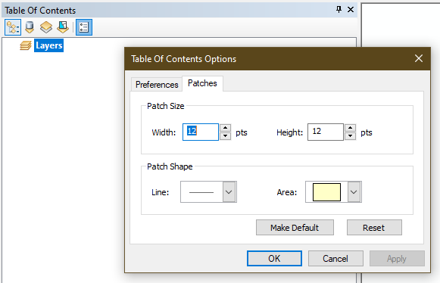Decrease the patch Width value
Viewport: 440px width, 283px height.
click(x=225, y=136)
